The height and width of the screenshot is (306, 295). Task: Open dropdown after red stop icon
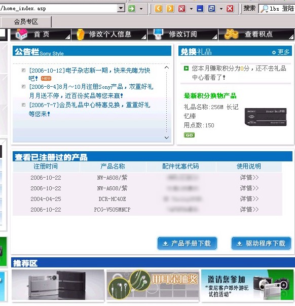[x=191, y=9]
